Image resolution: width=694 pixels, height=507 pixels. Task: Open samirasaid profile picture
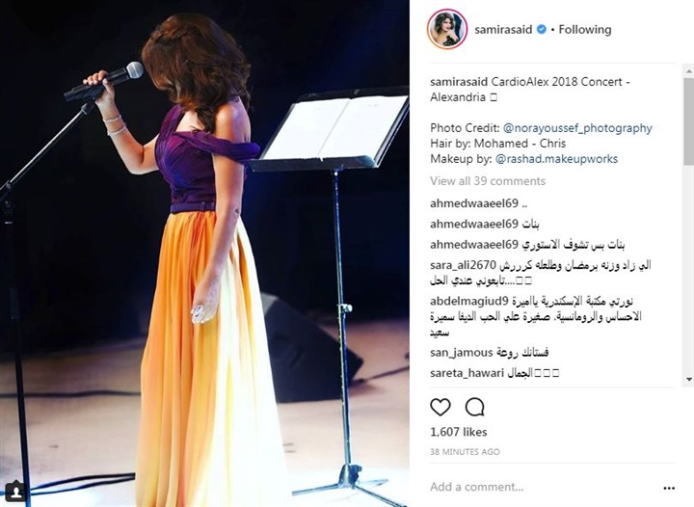[x=447, y=29]
